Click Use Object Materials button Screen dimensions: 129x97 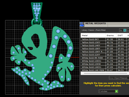(x=119, y=78)
